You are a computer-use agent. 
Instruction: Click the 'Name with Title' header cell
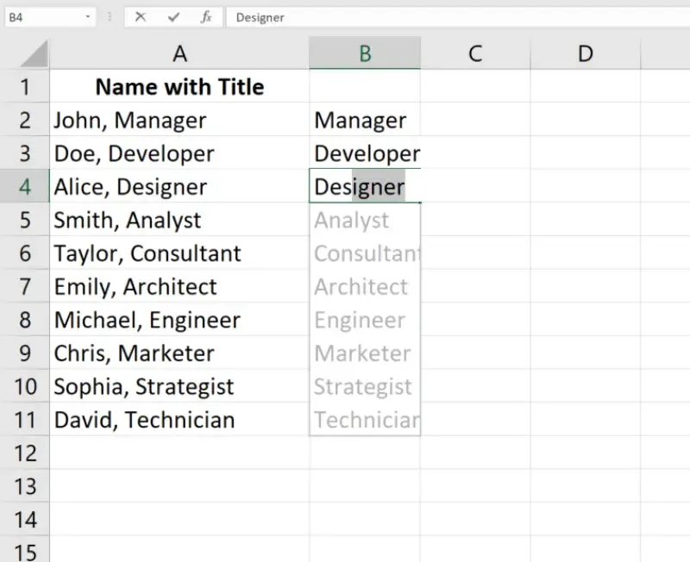(x=179, y=87)
